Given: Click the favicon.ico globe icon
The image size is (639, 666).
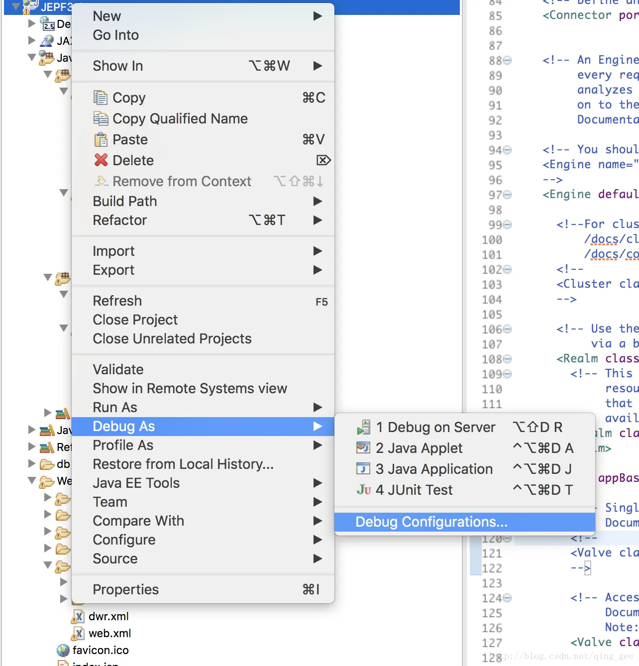Looking at the screenshot, I should click(63, 651).
